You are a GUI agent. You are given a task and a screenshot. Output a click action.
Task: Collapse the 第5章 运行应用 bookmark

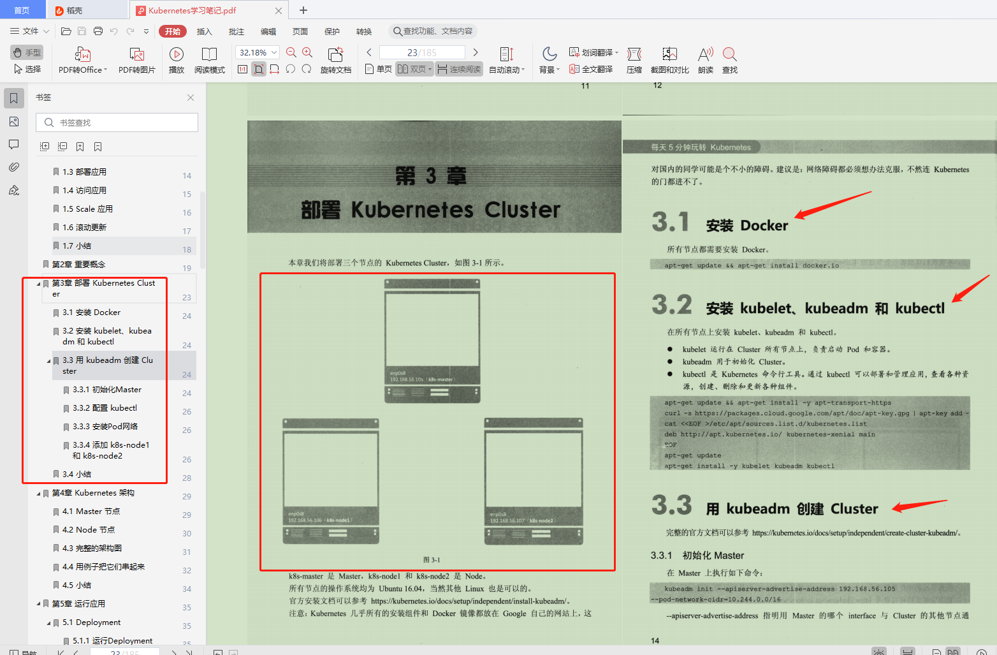pos(38,604)
